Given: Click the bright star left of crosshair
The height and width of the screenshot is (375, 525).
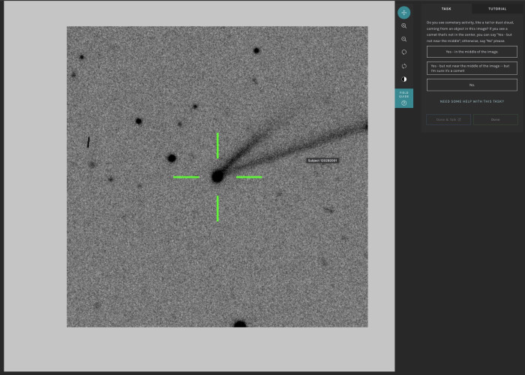Looking at the screenshot, I should click(172, 158).
